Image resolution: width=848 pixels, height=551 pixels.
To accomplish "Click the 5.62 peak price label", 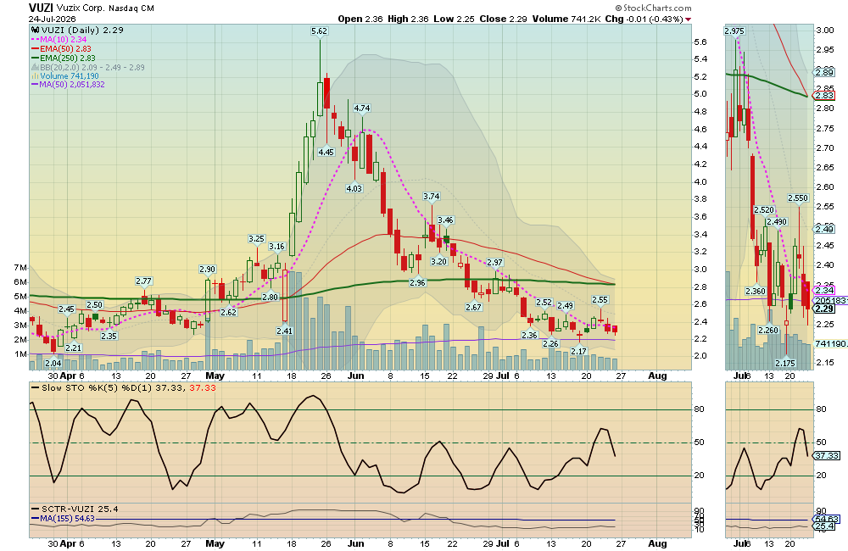I will coord(319,31).
